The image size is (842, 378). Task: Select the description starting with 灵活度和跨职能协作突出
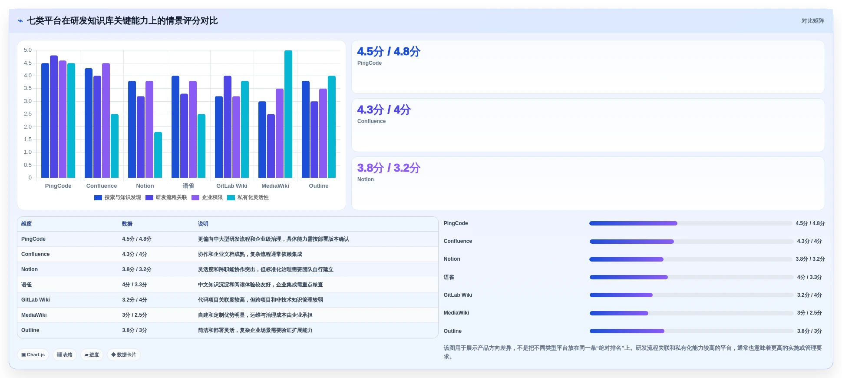tap(266, 269)
